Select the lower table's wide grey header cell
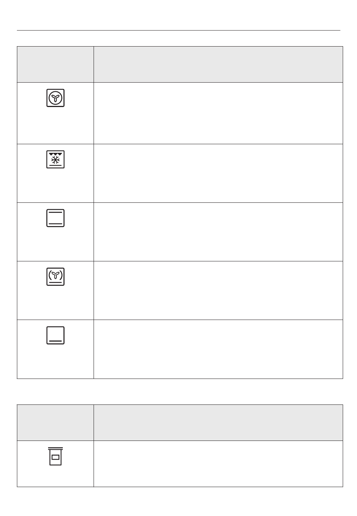 click(x=218, y=422)
